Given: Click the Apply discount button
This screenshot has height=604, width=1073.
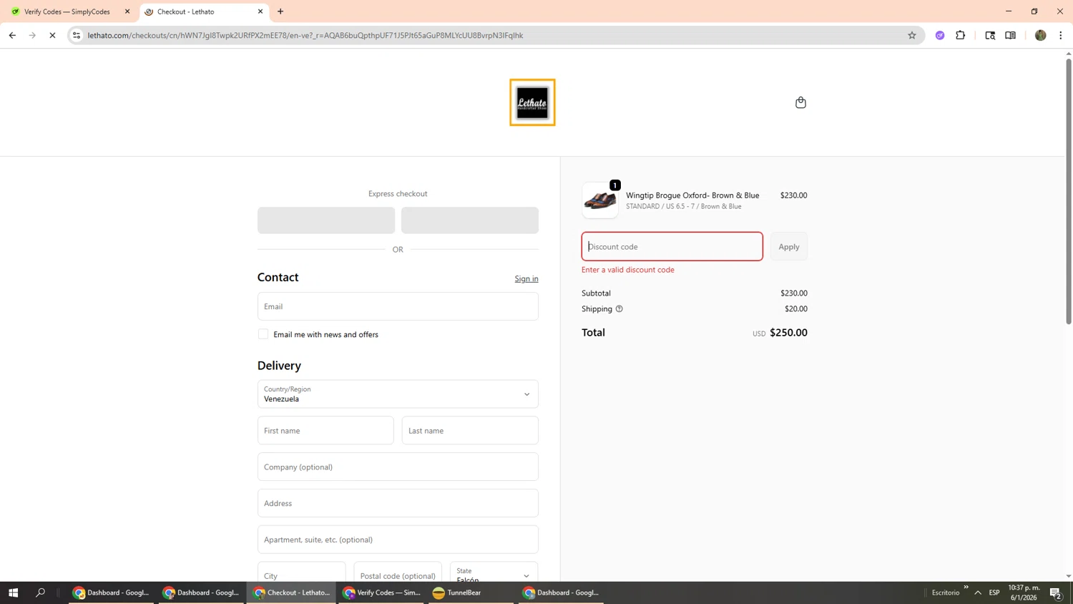Looking at the screenshot, I should (789, 246).
